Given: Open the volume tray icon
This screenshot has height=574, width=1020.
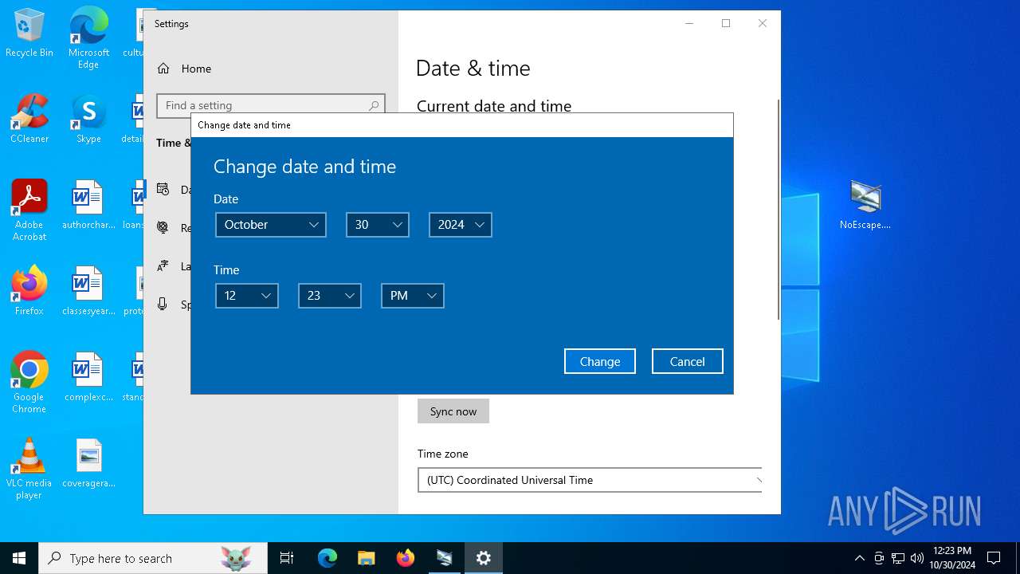Looking at the screenshot, I should [x=917, y=558].
